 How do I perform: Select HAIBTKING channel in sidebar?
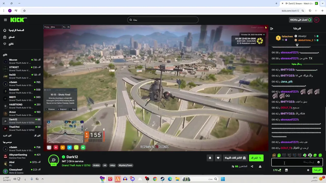coord(22,106)
